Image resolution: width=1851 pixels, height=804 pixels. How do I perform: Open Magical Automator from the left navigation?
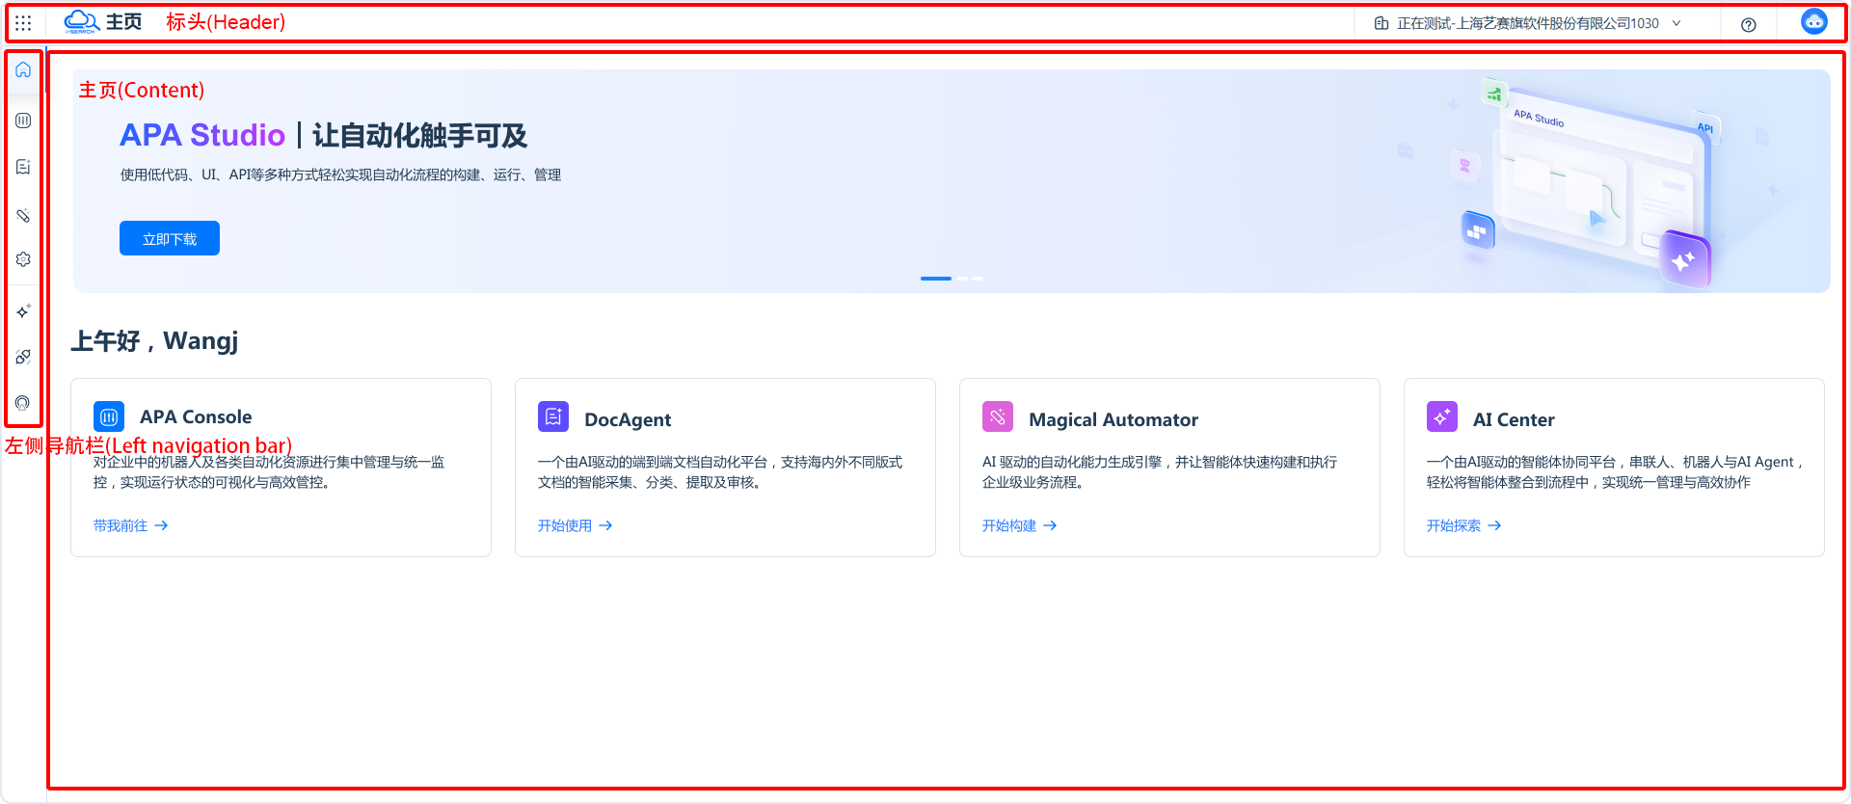click(x=23, y=215)
